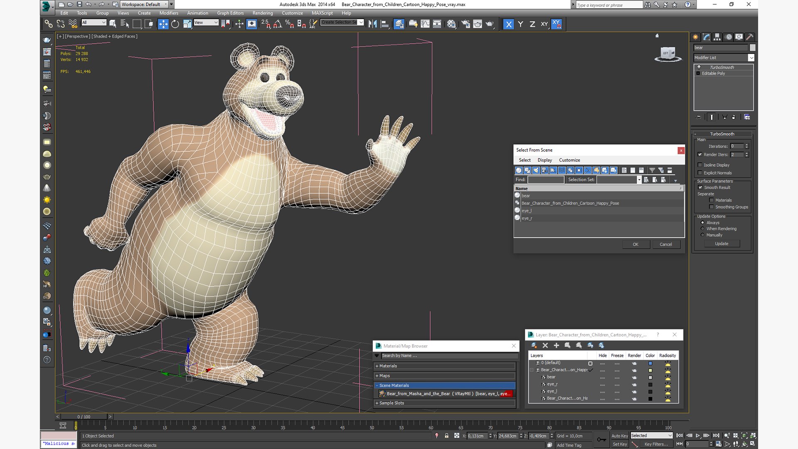Open the Animation menu

click(197, 13)
